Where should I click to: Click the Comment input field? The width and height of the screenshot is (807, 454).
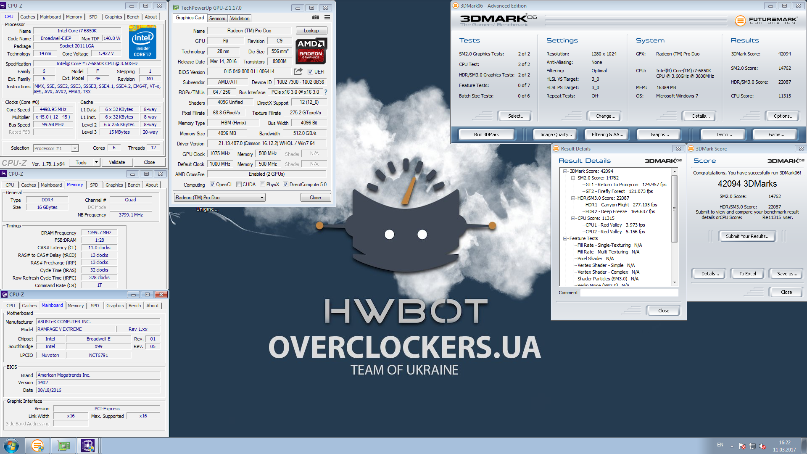click(629, 293)
